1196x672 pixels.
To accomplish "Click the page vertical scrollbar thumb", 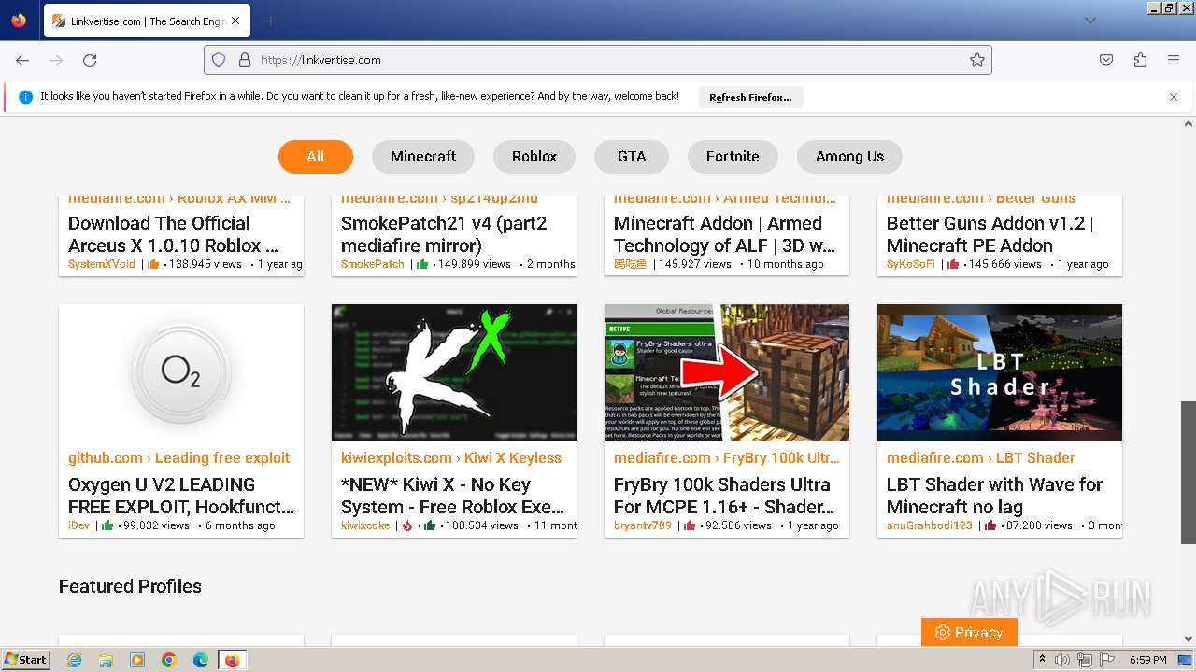I will [x=1189, y=472].
